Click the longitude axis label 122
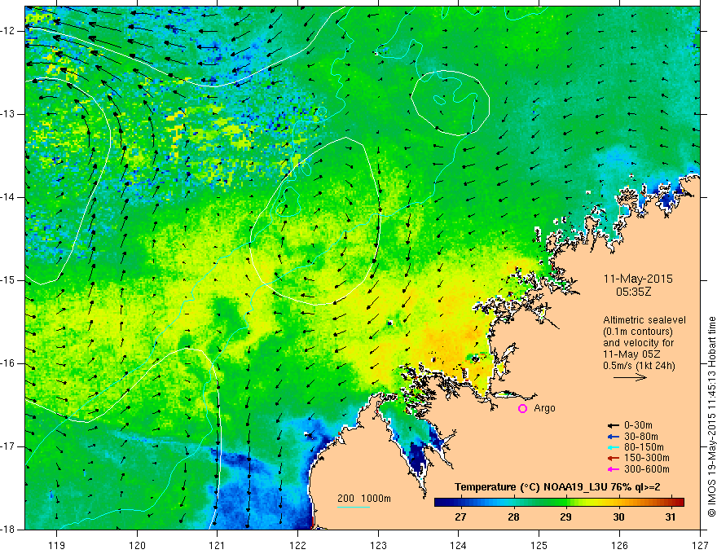717x554 pixels. [297, 545]
